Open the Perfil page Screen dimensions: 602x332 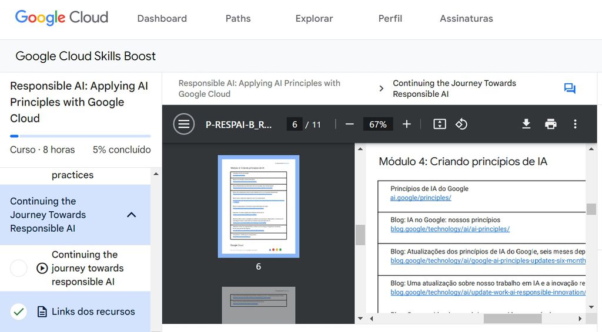[390, 18]
